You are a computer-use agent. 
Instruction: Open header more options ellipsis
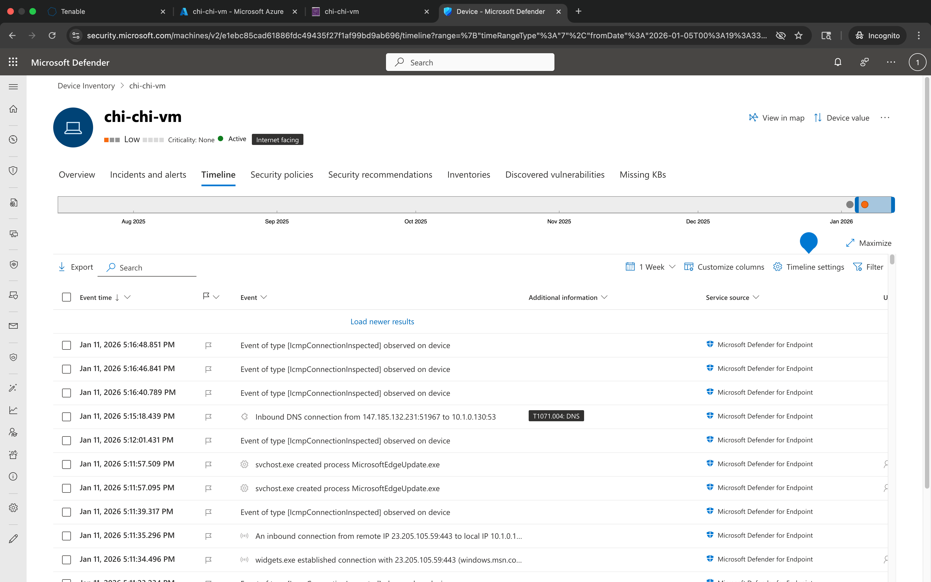click(891, 62)
